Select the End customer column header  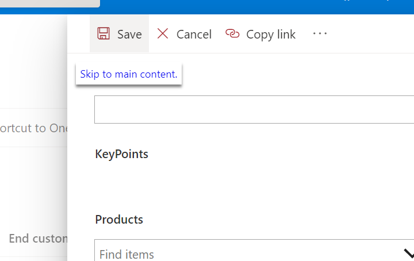click(38, 238)
